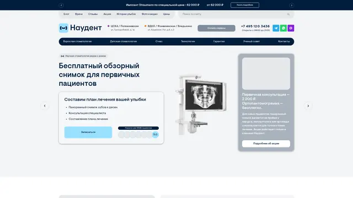The image size is (353, 198).
Task: Open the Цены link
Action: point(167,14)
